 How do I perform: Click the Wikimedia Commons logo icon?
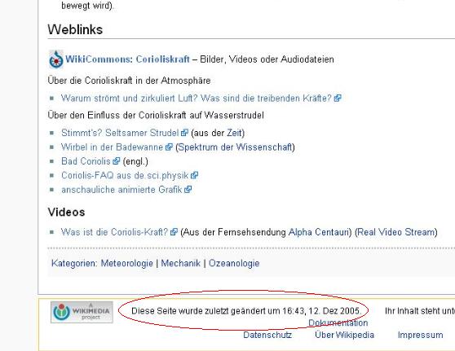[55, 59]
